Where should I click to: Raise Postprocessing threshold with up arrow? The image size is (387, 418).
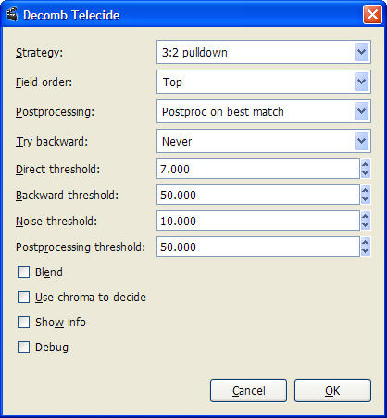366,242
